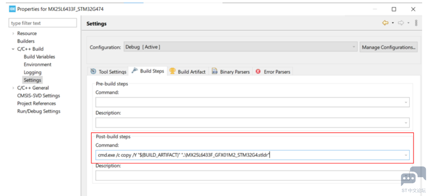
Task: Click the Binary Parsers tab icon
Action: tap(215, 71)
